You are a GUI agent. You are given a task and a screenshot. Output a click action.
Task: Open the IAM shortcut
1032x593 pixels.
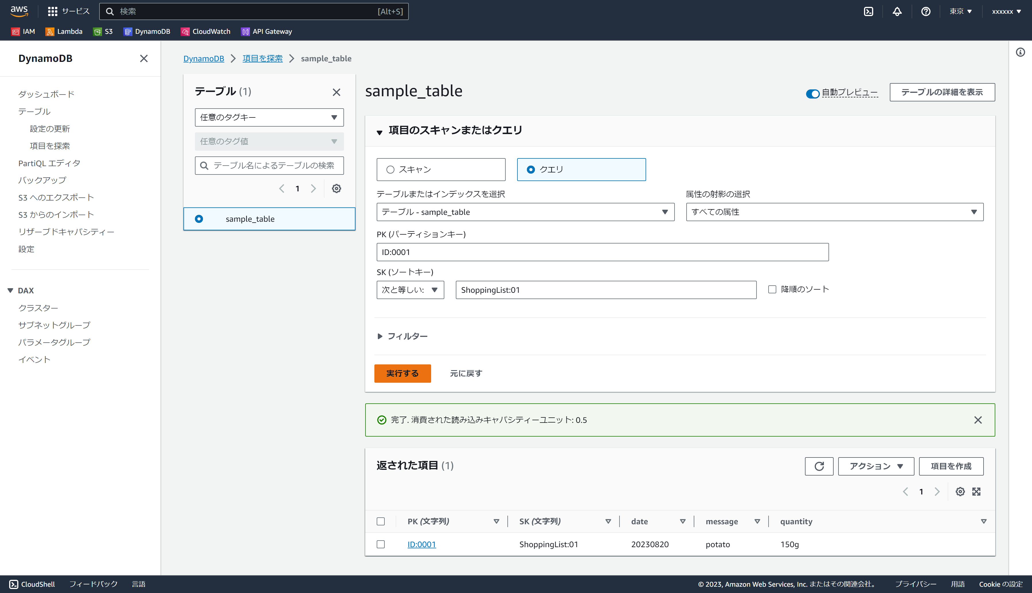coord(23,31)
